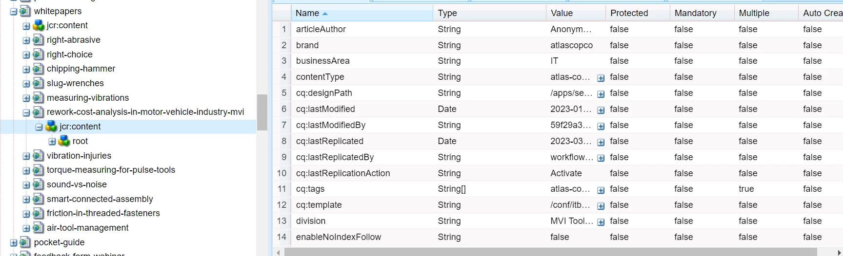
Task: Click the horizontal scrollbar left arrow
Action: pyautogui.click(x=279, y=252)
